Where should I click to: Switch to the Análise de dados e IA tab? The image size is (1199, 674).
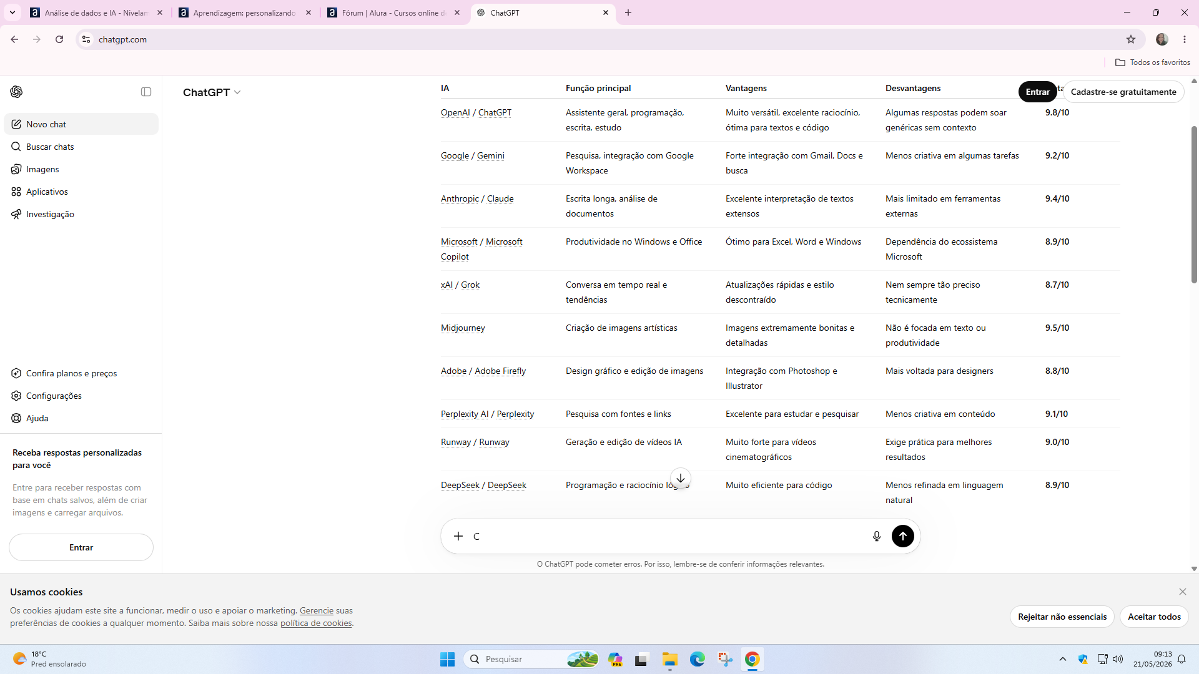[97, 12]
